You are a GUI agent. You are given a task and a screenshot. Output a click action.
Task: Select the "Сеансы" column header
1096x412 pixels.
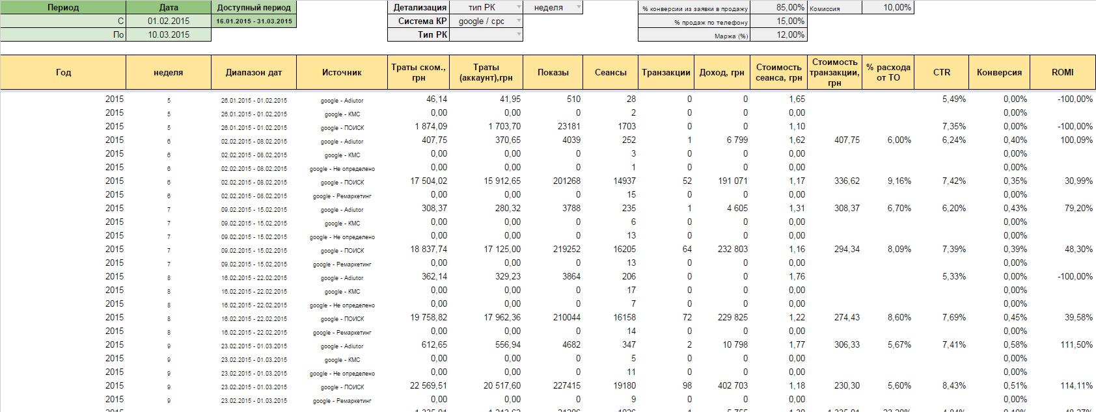(610, 72)
